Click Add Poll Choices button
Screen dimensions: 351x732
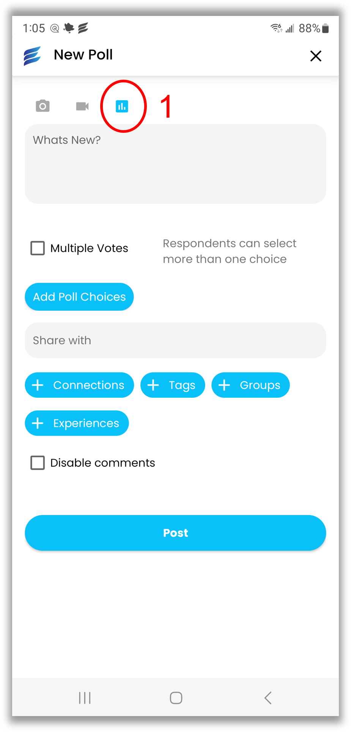coord(79,297)
